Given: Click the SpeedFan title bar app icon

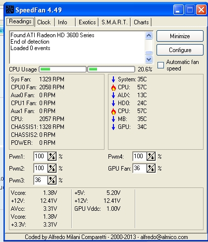Looking at the screenshot, I should (x=10, y=9).
